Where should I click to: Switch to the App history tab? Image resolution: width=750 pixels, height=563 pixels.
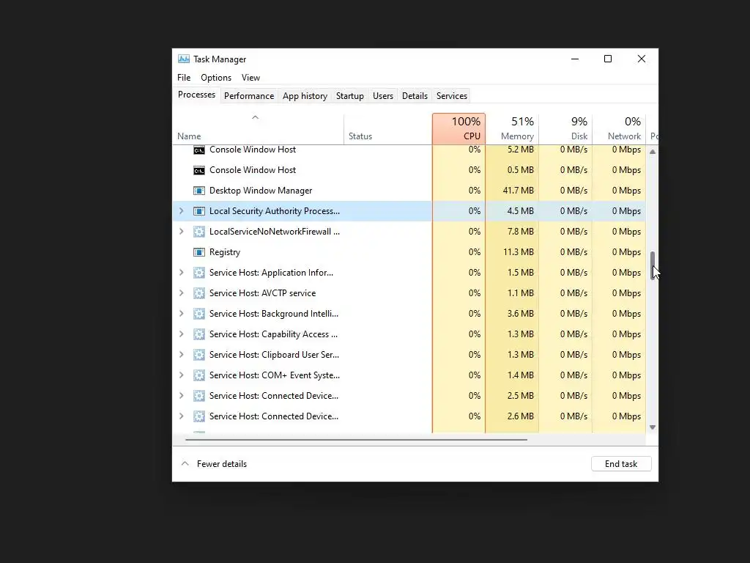pyautogui.click(x=305, y=96)
